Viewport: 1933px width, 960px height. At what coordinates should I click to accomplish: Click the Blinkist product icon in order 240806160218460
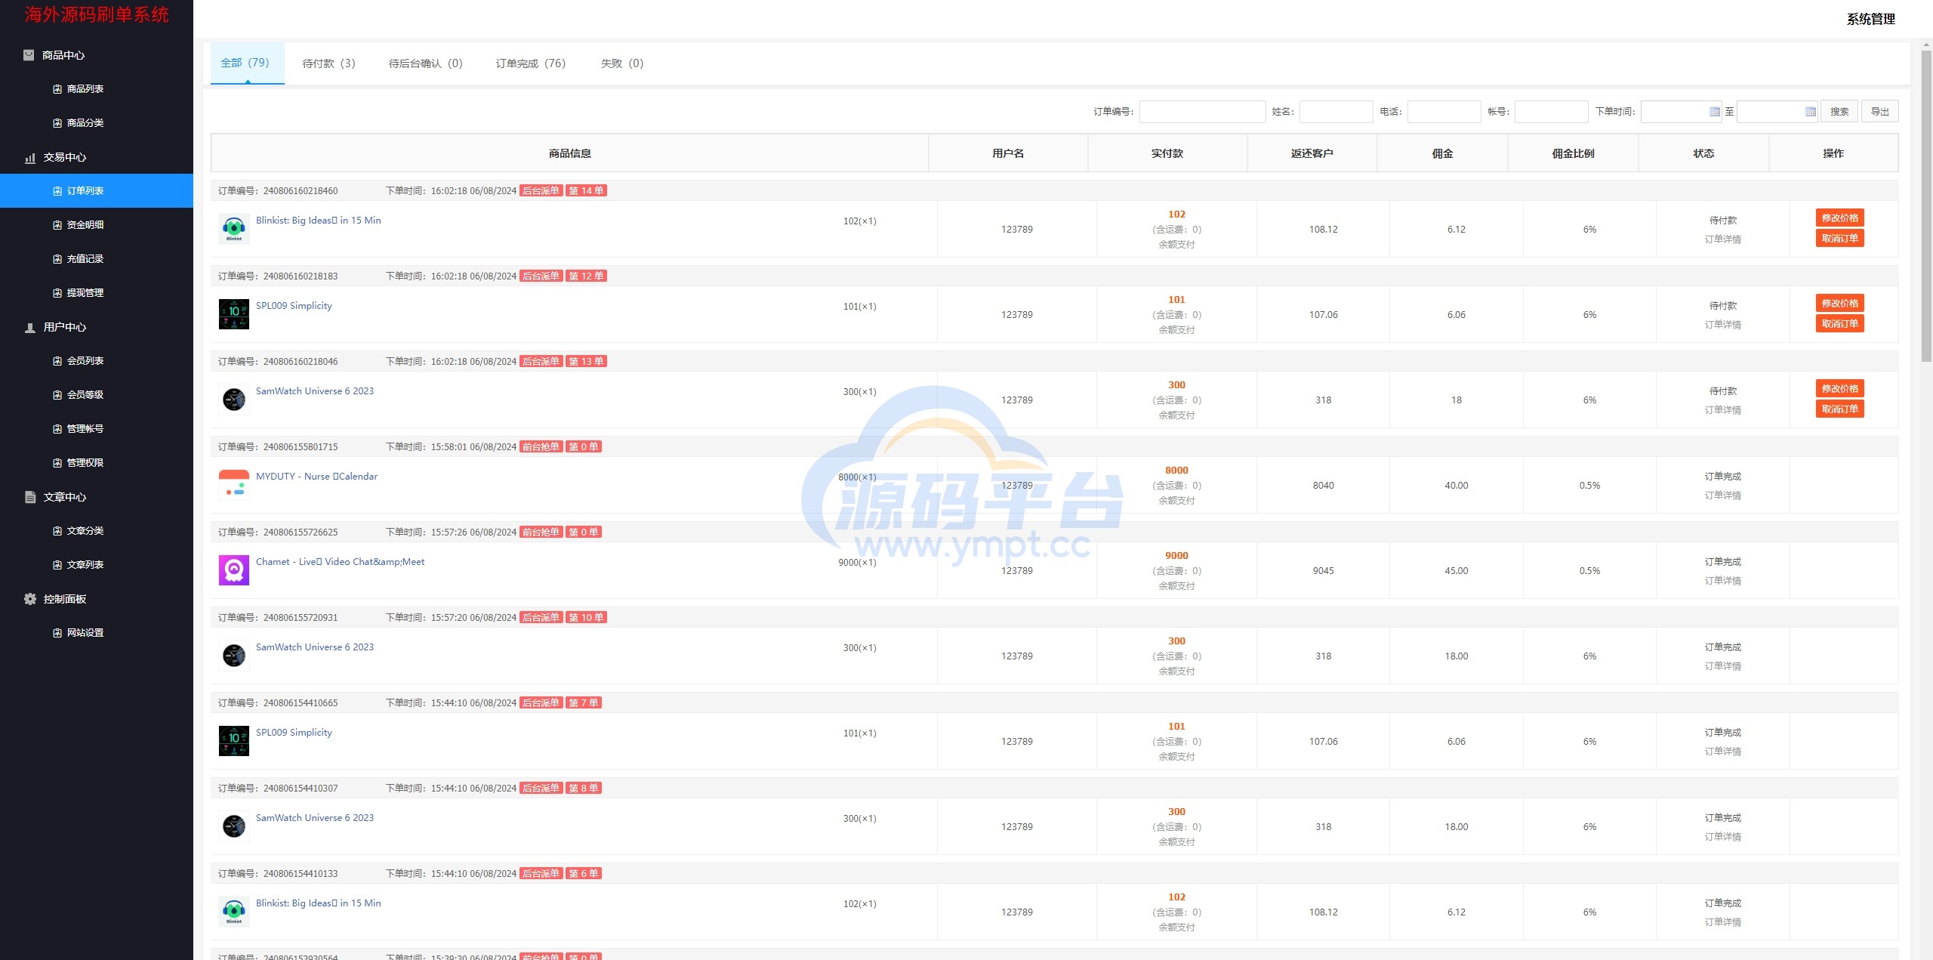coord(234,229)
